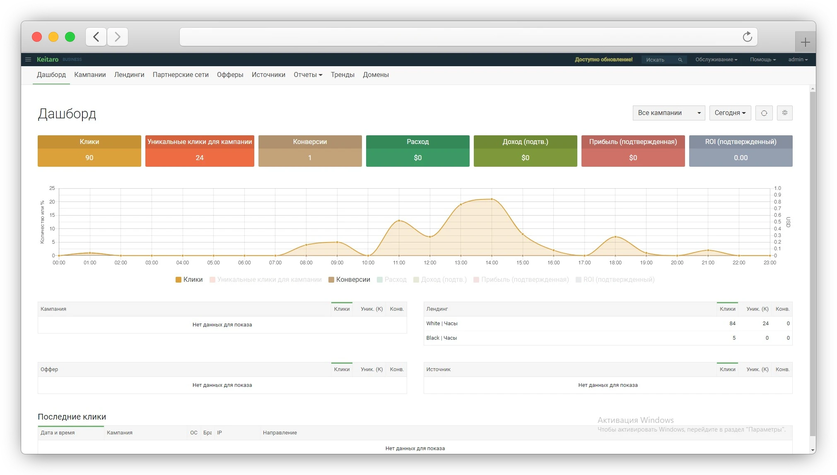Toggle the Доход (подтв.) legend color swatch
The width and height of the screenshot is (837, 475).
tap(416, 280)
